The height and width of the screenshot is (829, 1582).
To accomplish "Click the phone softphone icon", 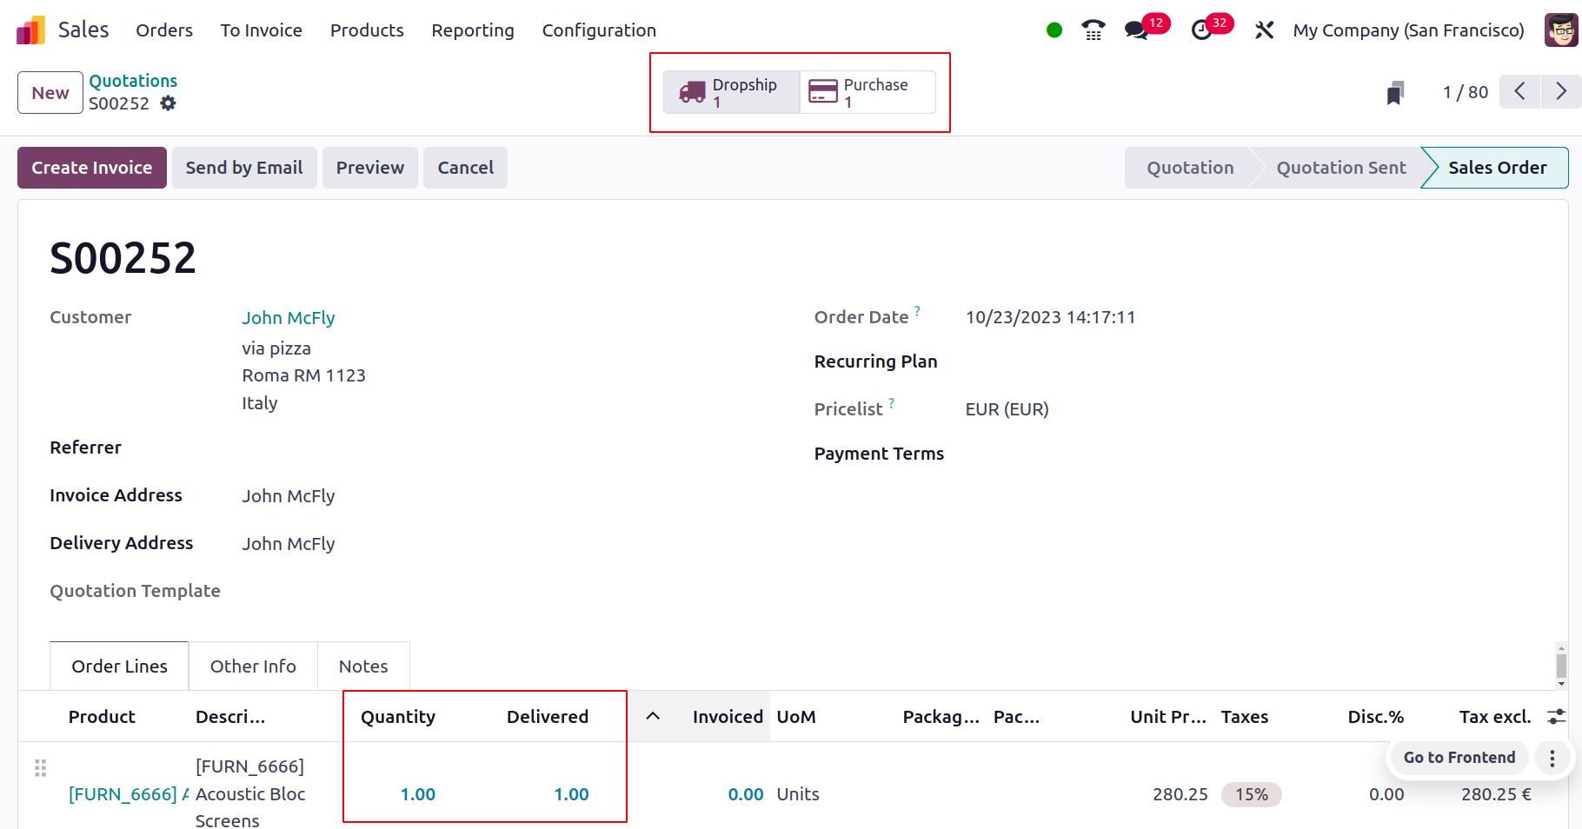I will (x=1092, y=30).
